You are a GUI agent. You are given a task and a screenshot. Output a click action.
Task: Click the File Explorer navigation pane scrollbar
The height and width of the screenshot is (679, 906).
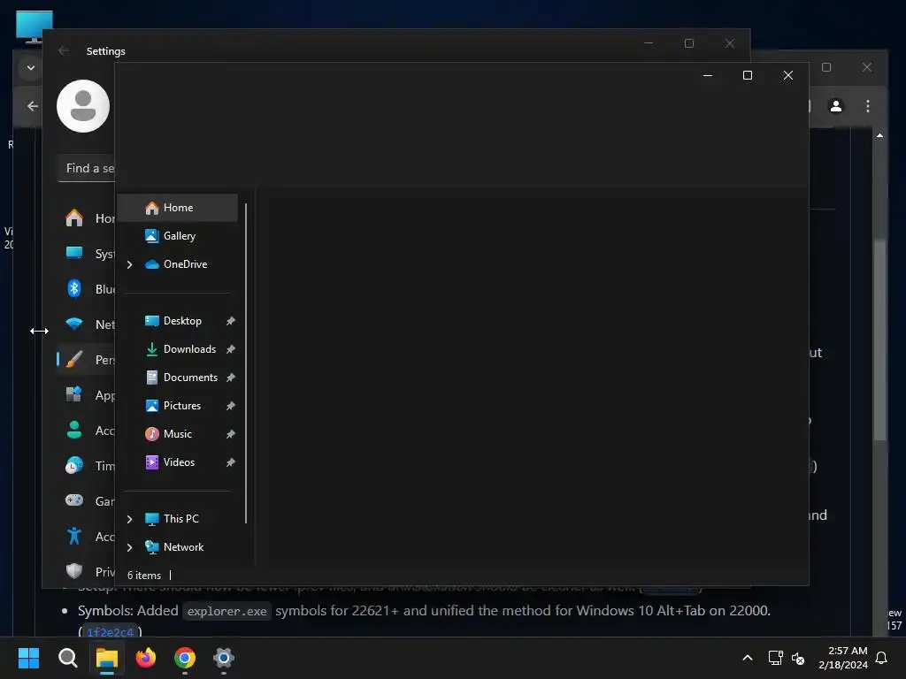click(246, 363)
